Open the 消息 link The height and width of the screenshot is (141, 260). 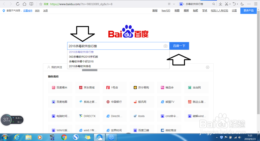click(x=45, y=11)
